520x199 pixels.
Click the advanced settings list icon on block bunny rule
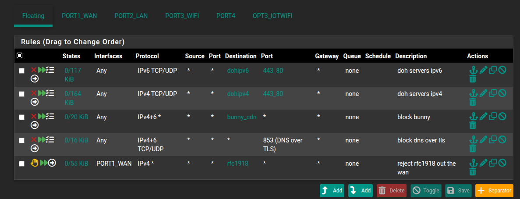(x=50, y=117)
